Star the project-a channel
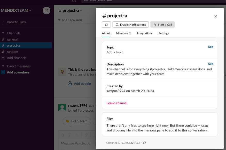The width and height of the screenshot is (226, 150). point(106,24)
